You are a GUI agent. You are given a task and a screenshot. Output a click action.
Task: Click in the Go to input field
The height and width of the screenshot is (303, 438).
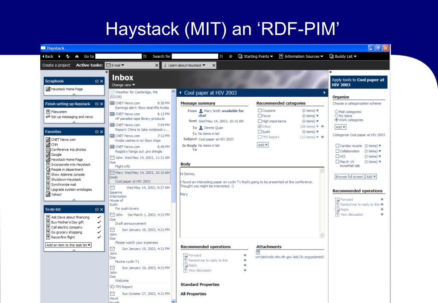[x=119, y=56]
